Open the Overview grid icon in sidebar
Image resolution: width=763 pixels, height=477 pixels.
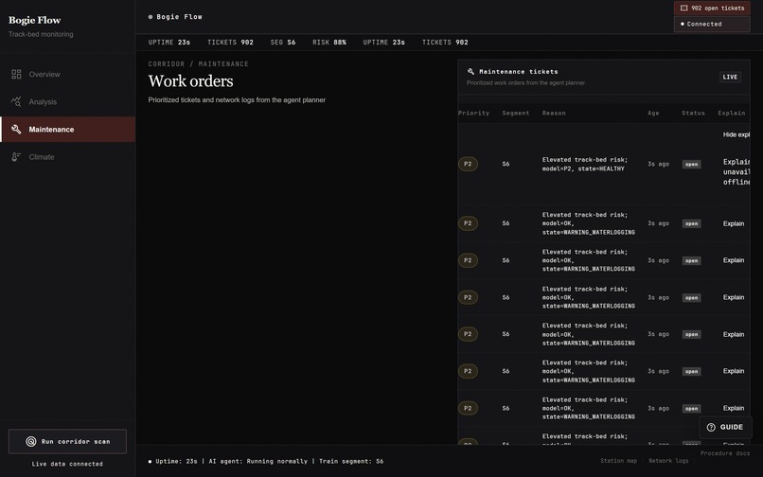click(16, 74)
